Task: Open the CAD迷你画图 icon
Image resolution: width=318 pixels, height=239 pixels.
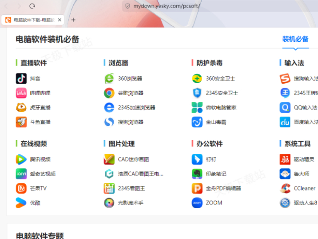Action: pyautogui.click(x=109, y=159)
